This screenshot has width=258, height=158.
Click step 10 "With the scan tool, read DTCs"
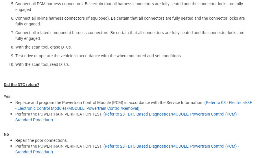(x=43, y=64)
